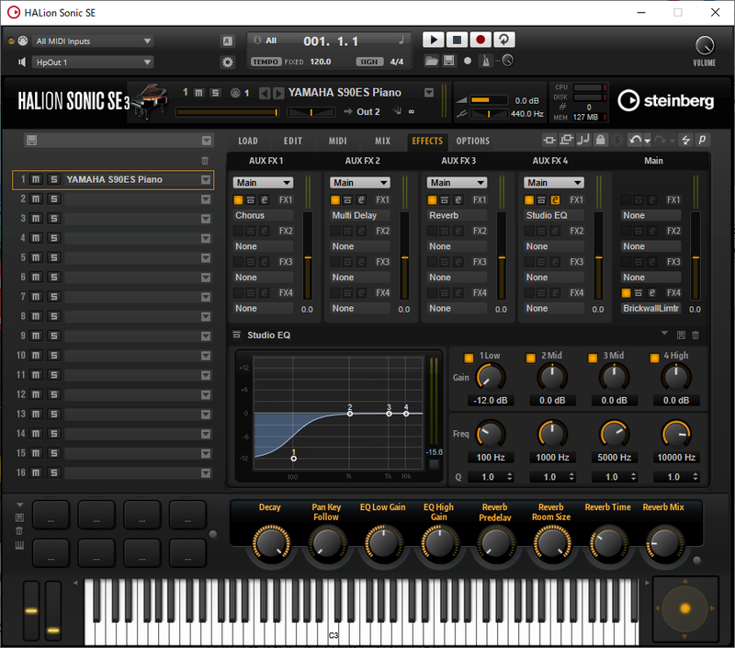Viewport: 735px width, 648px height.
Task: Open the All MIDI Inputs dropdown
Action: 93,41
